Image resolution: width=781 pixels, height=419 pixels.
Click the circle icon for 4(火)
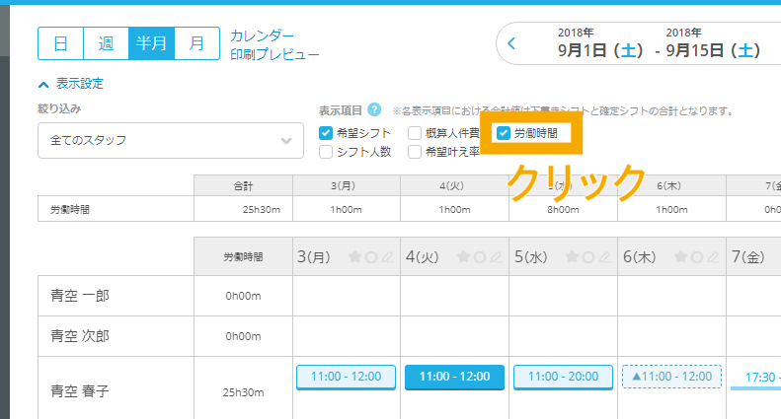[x=480, y=257]
